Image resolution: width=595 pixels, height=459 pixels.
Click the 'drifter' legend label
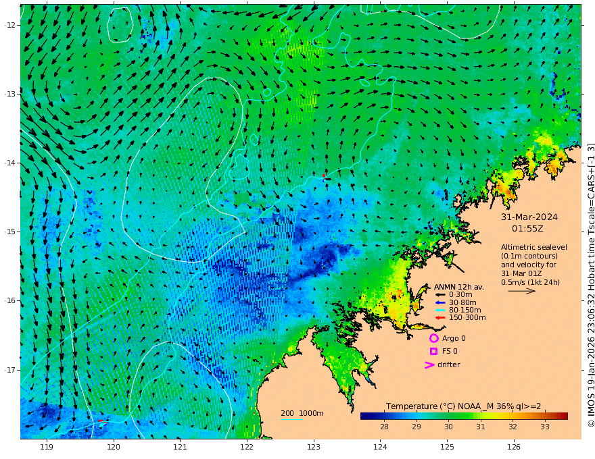(x=448, y=364)
